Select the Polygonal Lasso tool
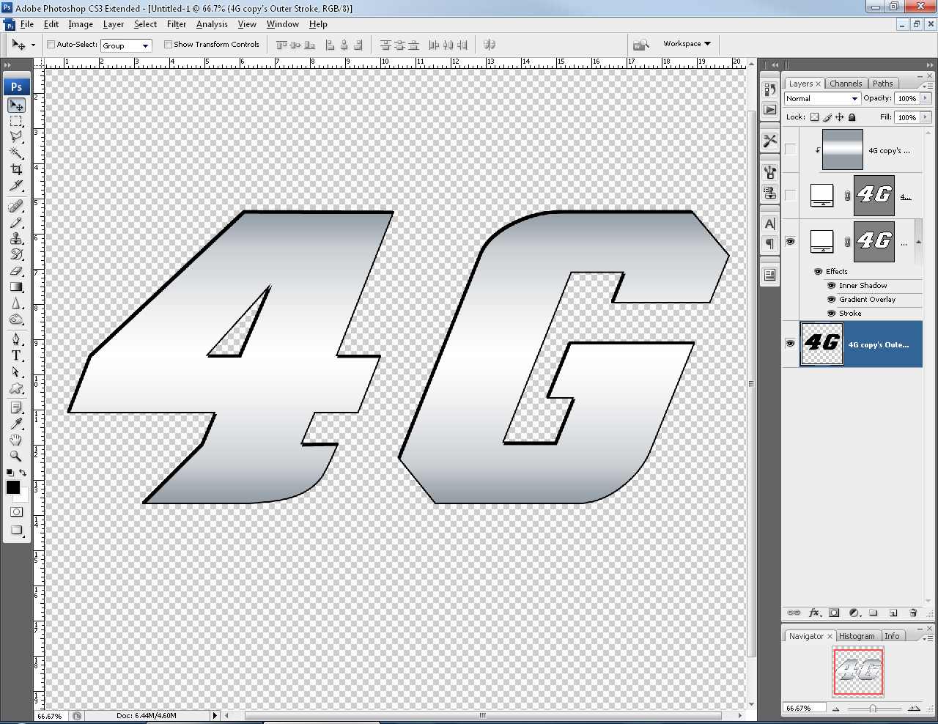Image resolution: width=938 pixels, height=724 pixels. (x=16, y=137)
